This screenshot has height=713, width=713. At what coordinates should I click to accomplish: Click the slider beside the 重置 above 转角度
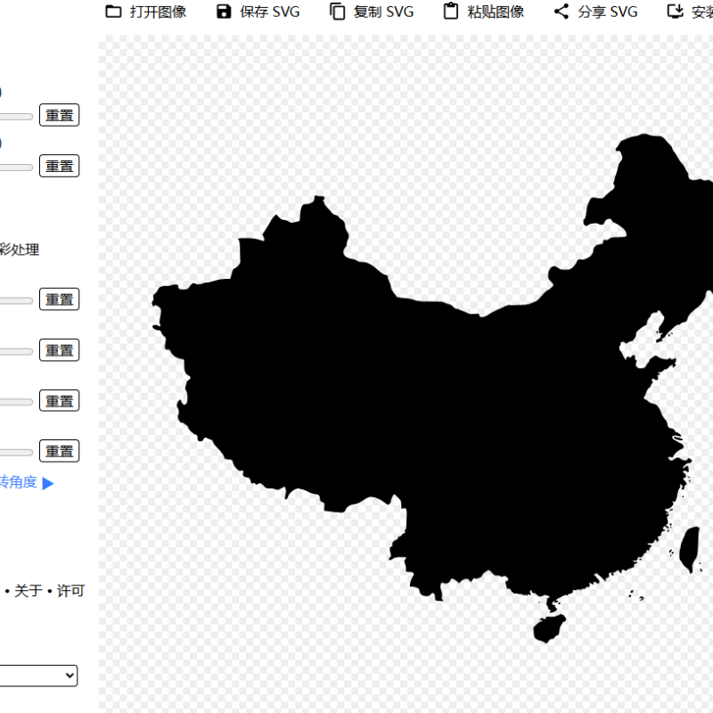(16, 452)
